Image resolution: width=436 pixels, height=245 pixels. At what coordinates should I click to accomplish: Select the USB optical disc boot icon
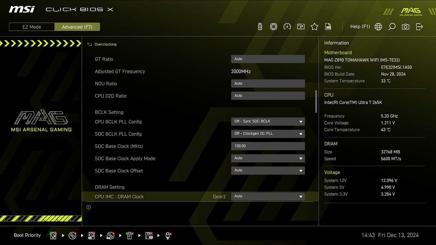point(111,235)
